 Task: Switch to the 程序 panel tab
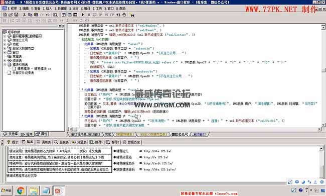pos(27,134)
